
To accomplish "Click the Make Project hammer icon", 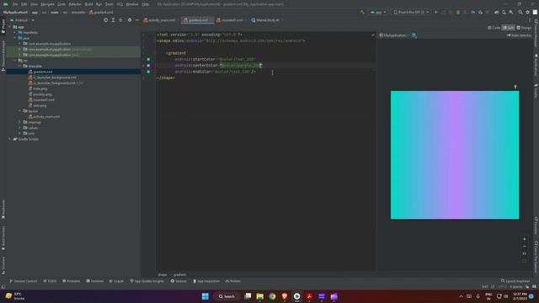I will tap(362, 12).
